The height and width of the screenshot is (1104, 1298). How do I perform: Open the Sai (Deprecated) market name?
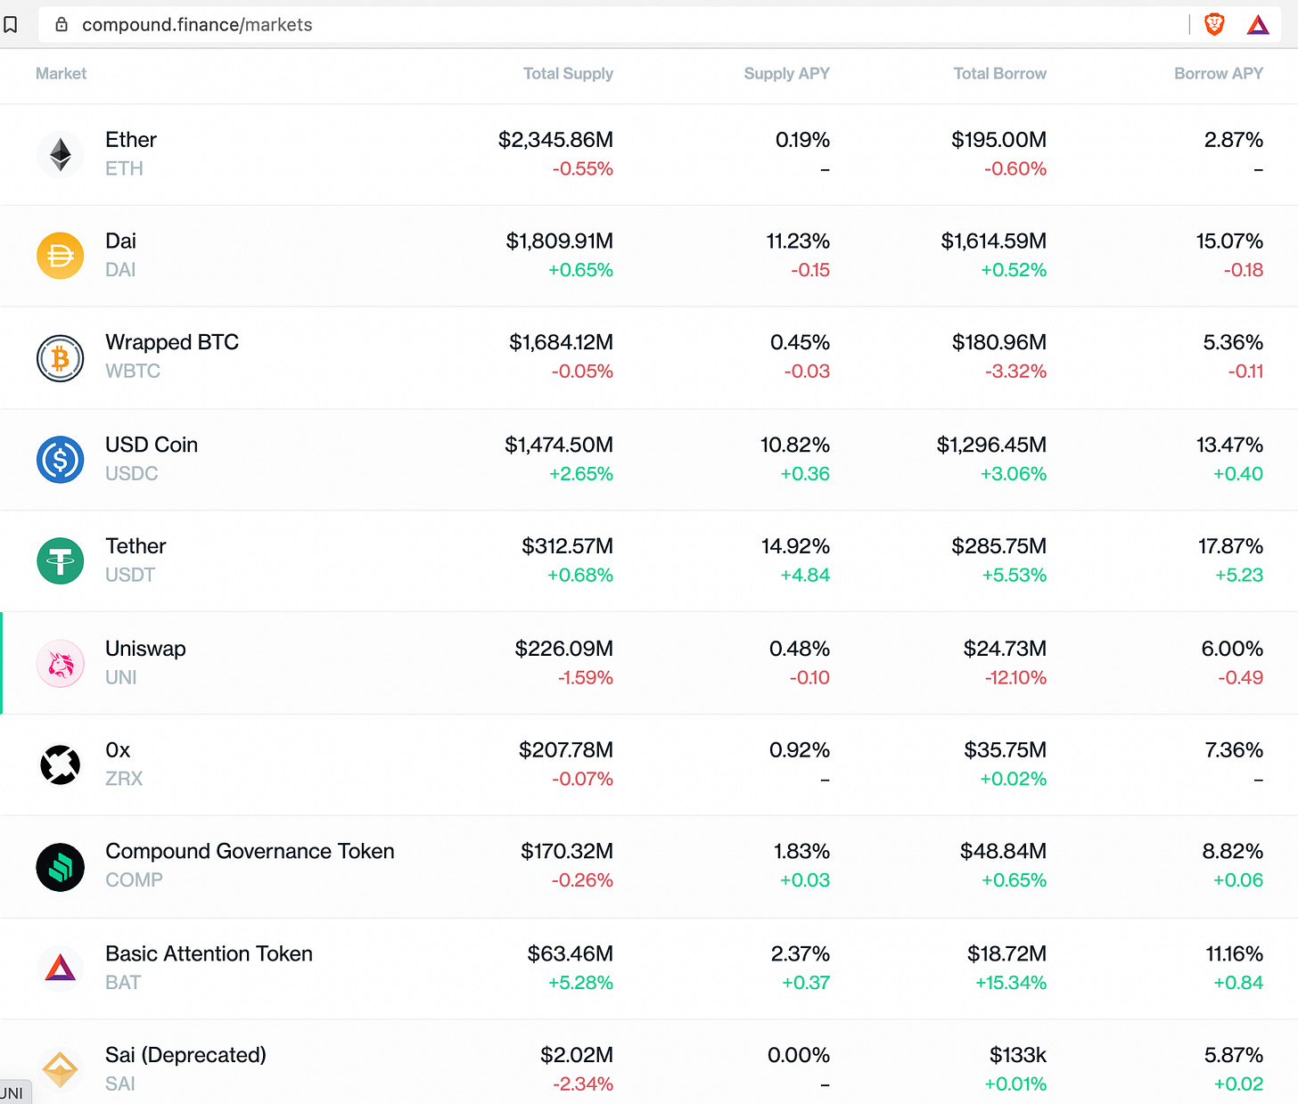185,1056
